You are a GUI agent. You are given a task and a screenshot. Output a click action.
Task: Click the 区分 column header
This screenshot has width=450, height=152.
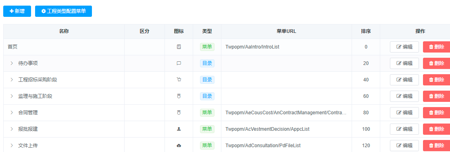pyautogui.click(x=145, y=31)
